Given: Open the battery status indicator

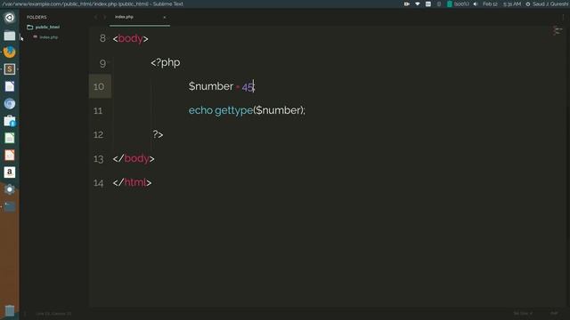Looking at the screenshot, I should click(457, 4).
